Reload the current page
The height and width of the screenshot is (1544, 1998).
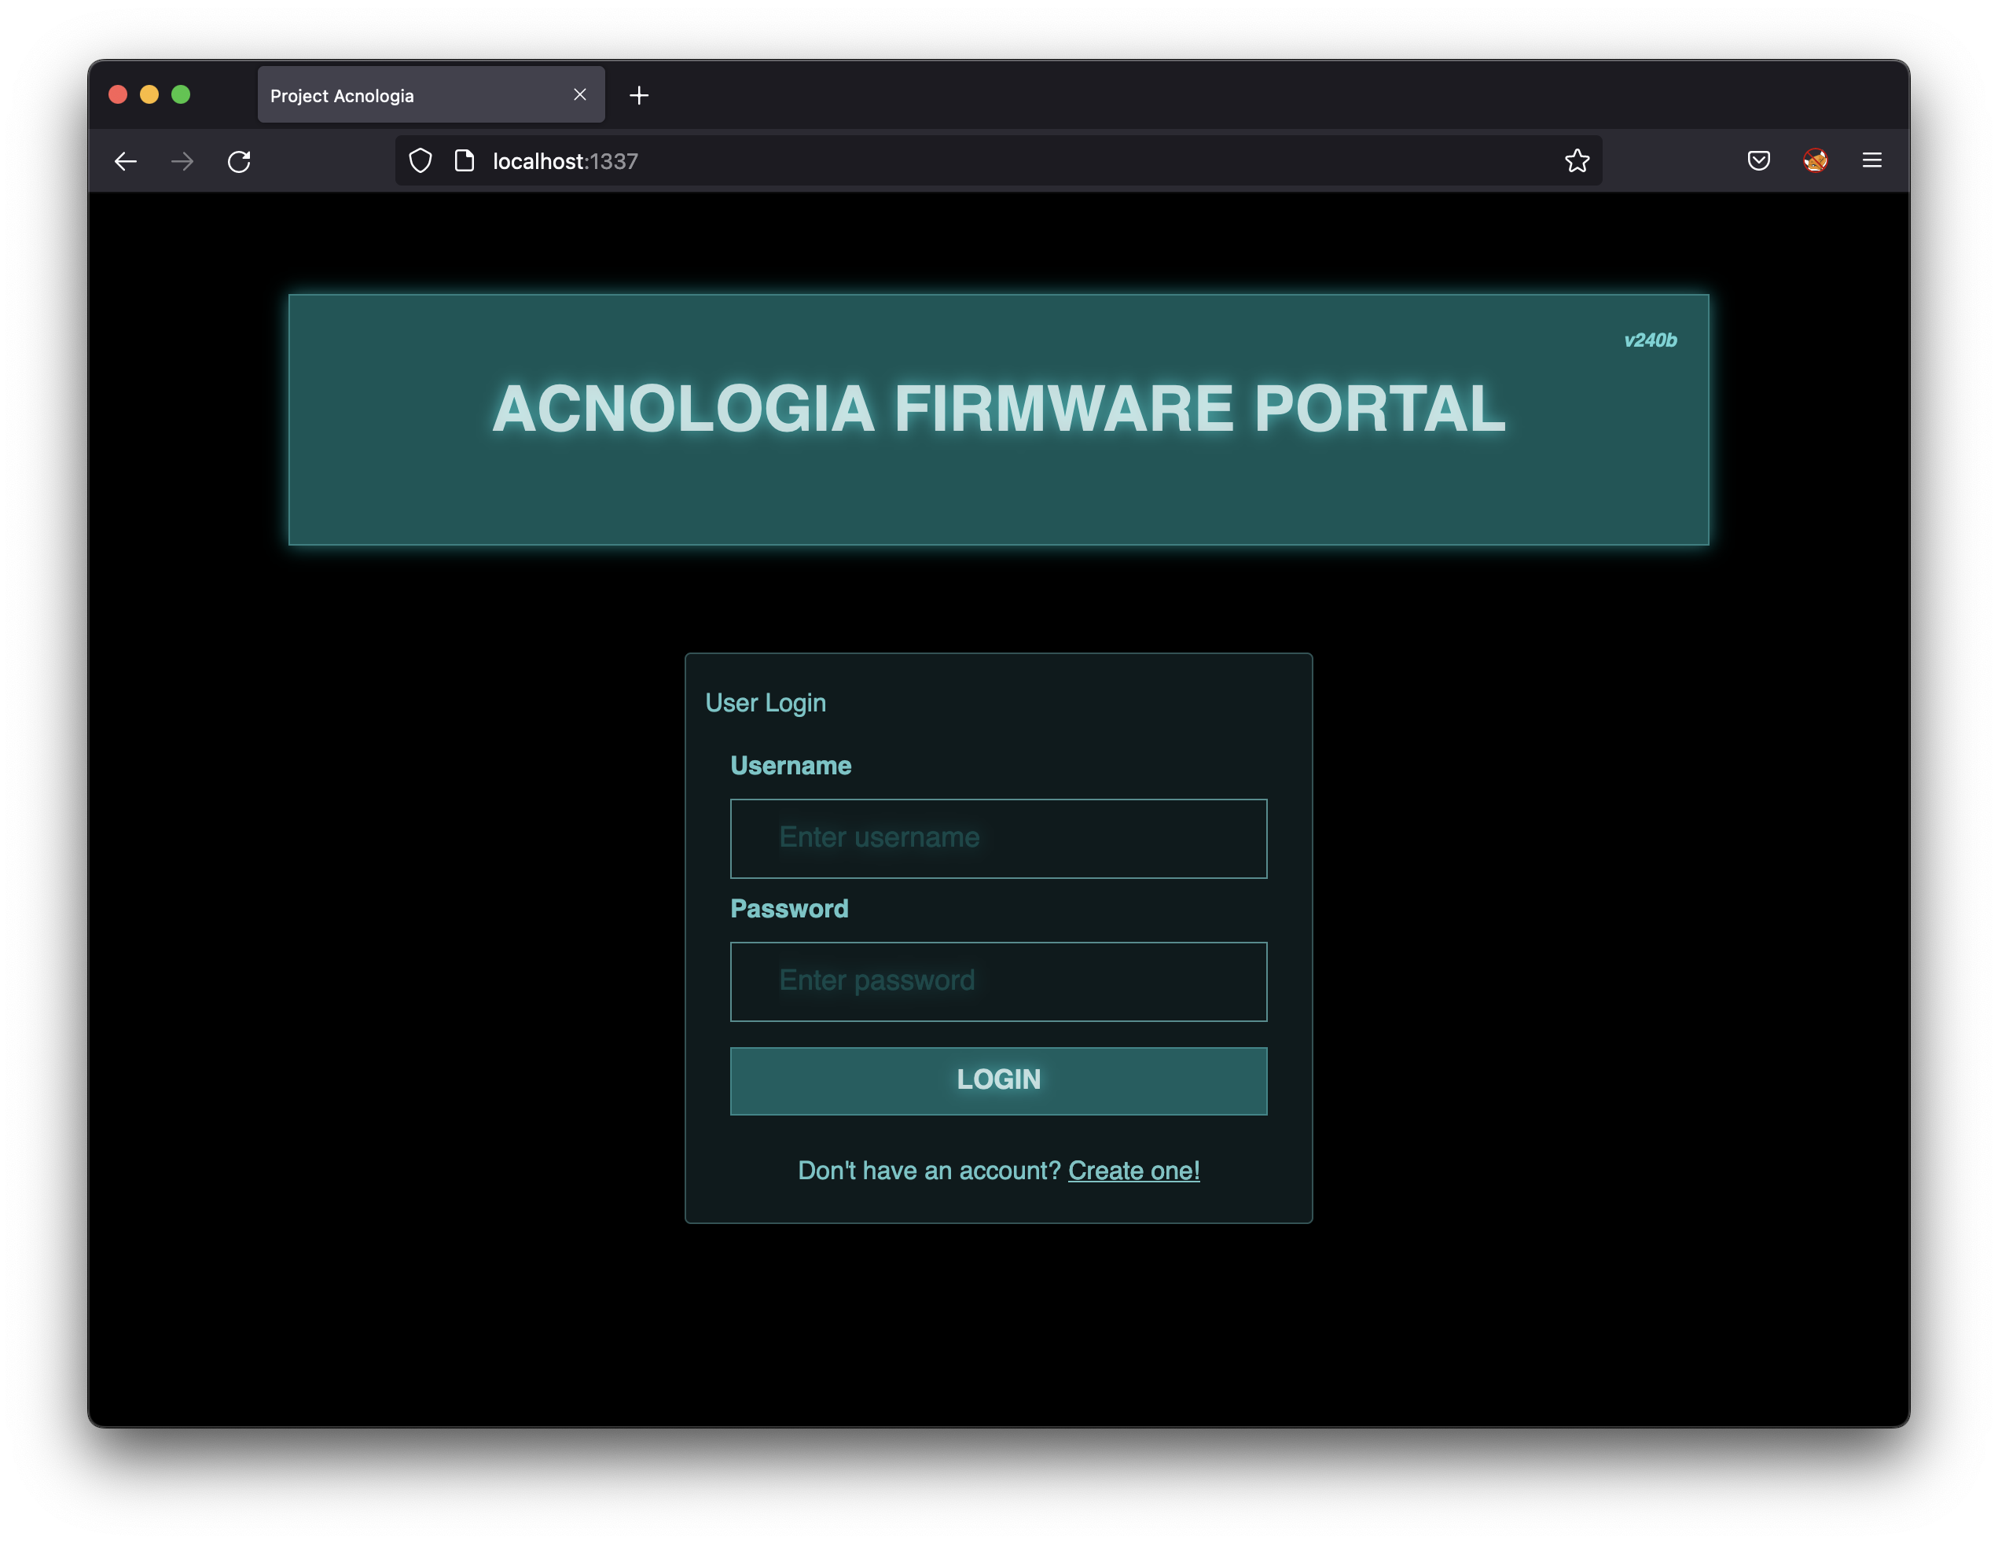click(239, 162)
